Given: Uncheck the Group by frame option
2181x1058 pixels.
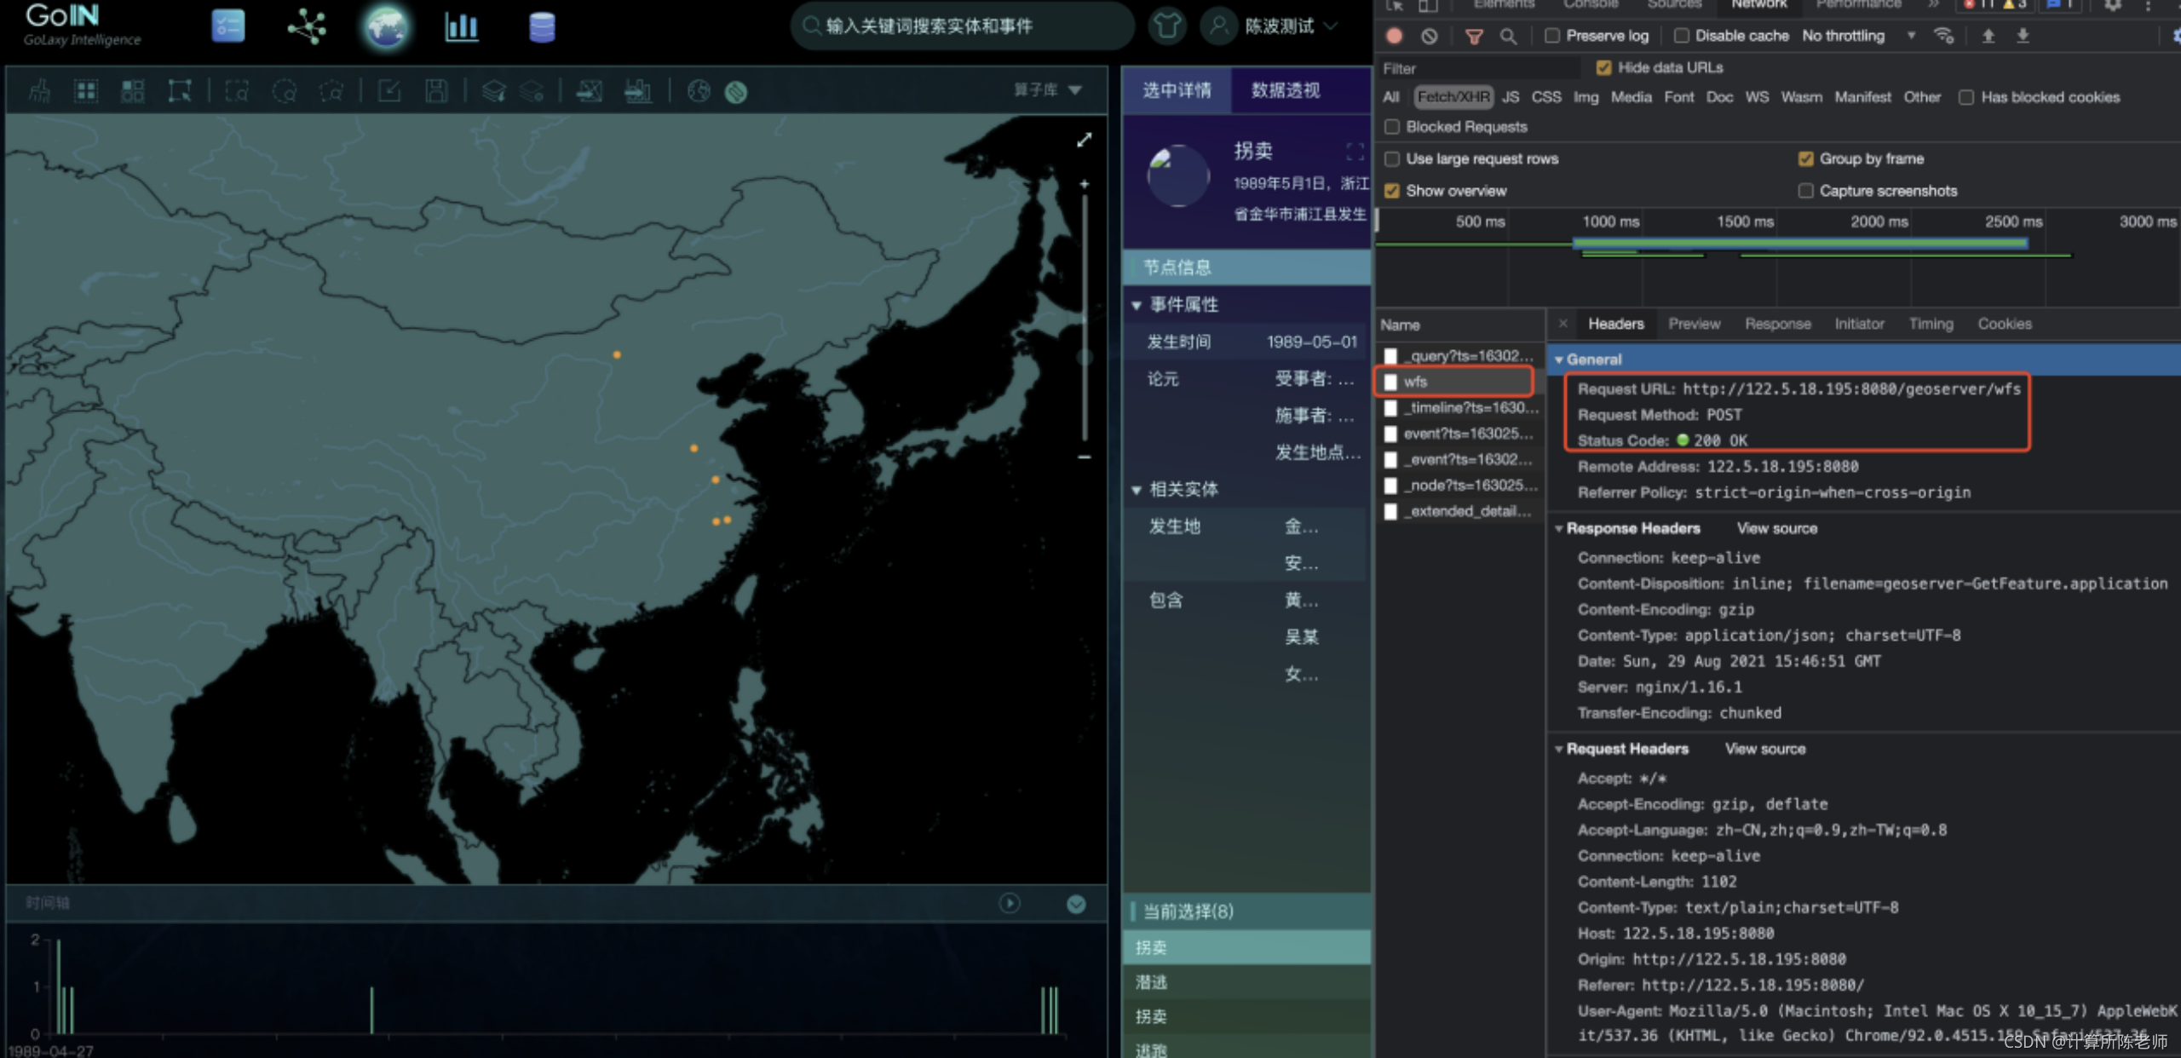Looking at the screenshot, I should point(1805,159).
